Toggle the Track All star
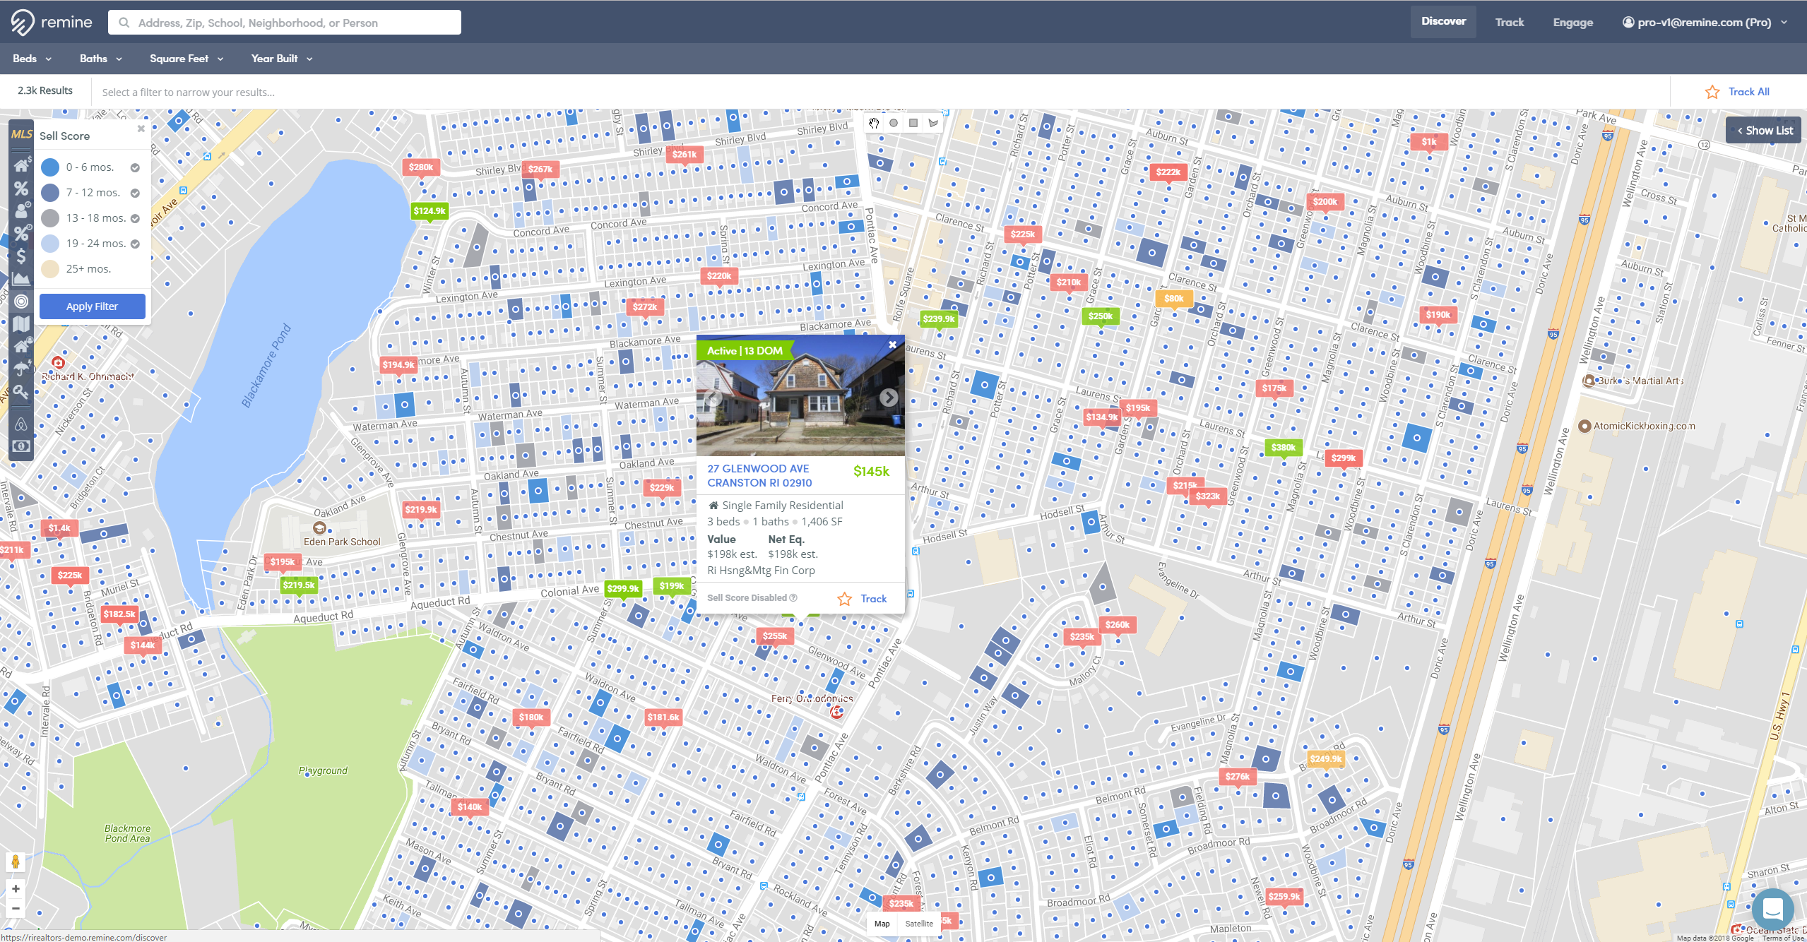Image resolution: width=1807 pixels, height=942 pixels. (1712, 91)
